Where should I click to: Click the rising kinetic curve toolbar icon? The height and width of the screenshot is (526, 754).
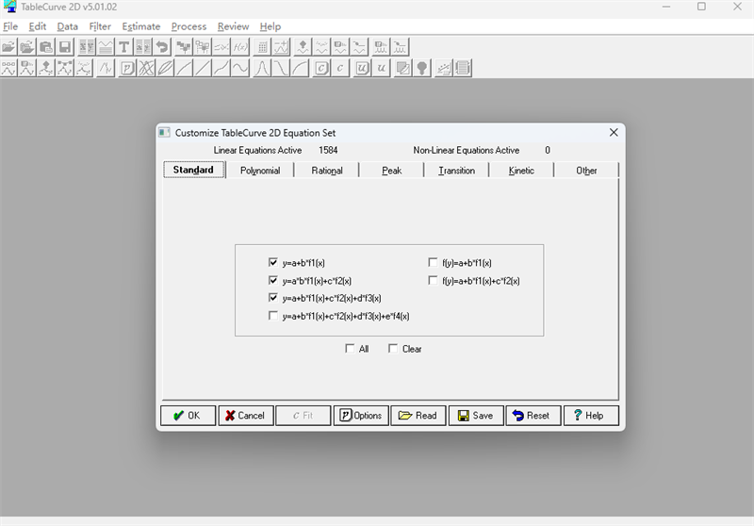pyautogui.click(x=300, y=68)
